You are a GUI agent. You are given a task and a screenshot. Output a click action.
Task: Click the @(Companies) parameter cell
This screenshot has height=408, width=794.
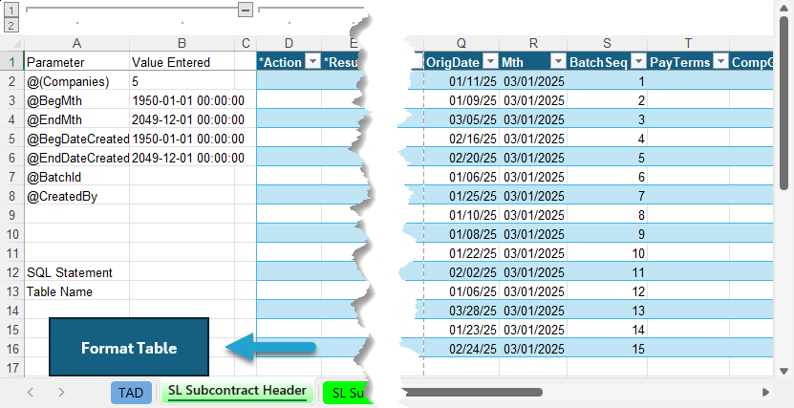click(x=76, y=81)
